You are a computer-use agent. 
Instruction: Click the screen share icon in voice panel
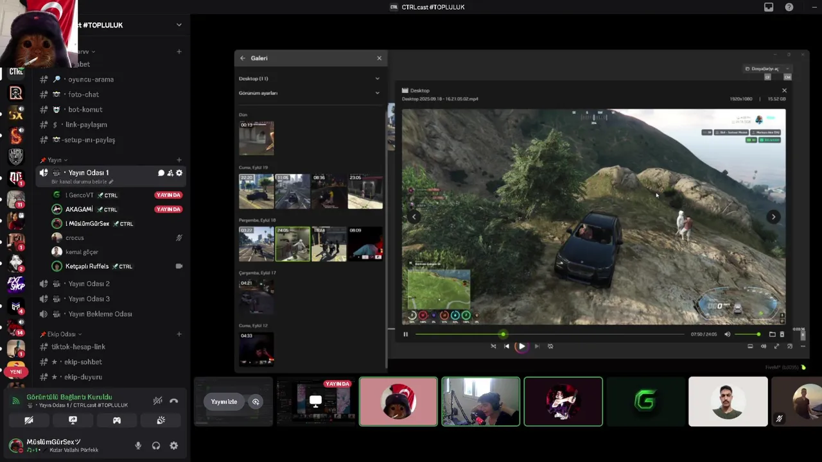[x=73, y=420]
